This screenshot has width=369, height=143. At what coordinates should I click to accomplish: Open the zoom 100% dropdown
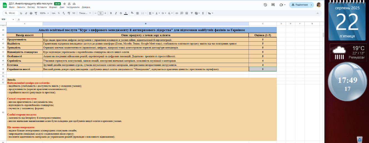(44, 13)
